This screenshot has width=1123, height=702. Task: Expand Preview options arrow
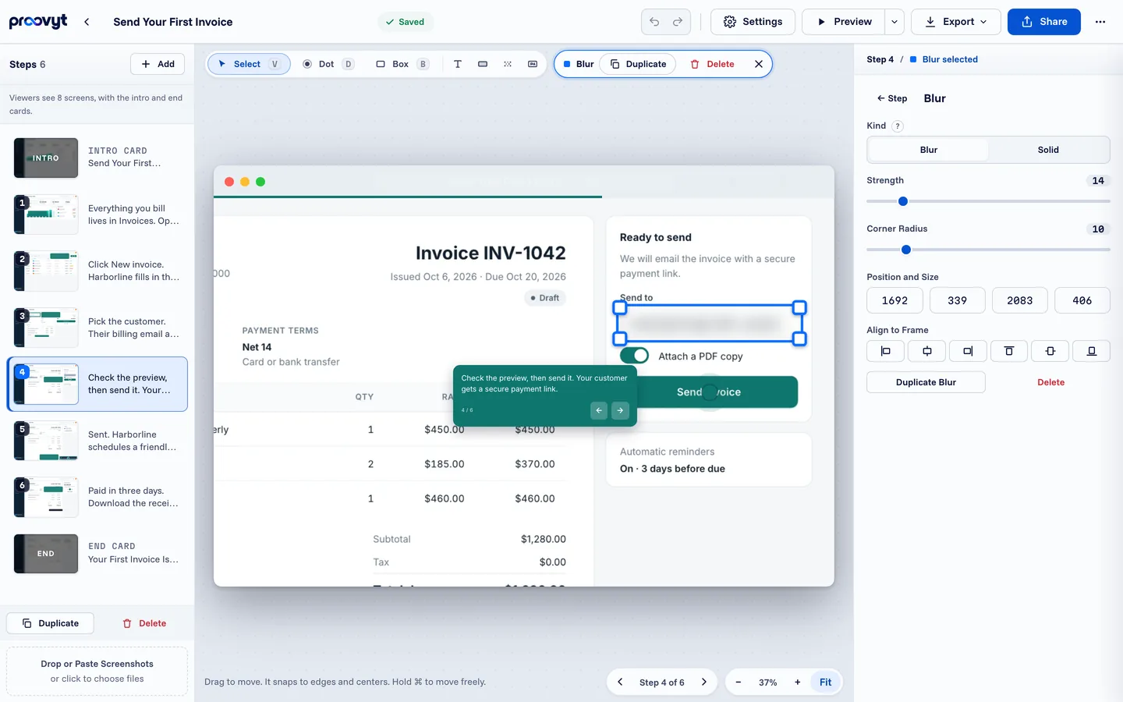tap(895, 22)
